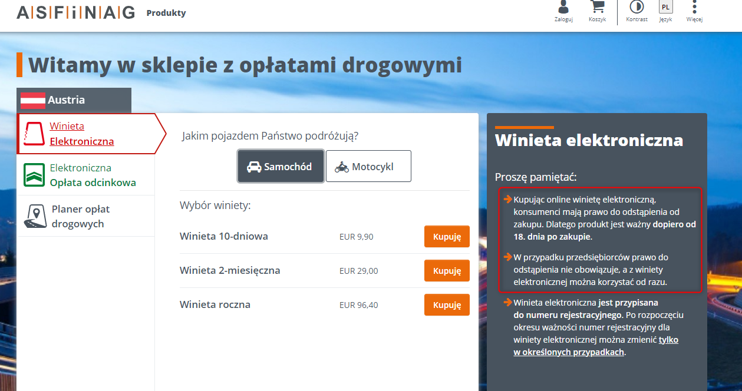This screenshot has height=391, width=742.
Task: Open the Produkty menu
Action: 166,13
